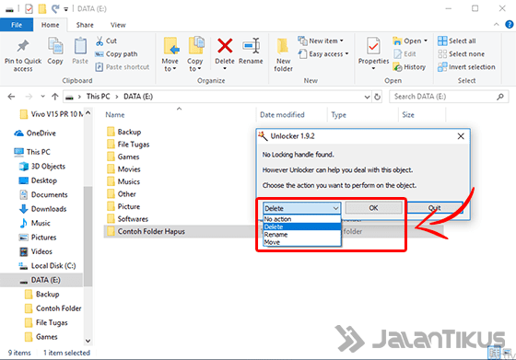The image size is (516, 360).
Task: Close the Unlocker 1.9.2 dialog
Action: click(461, 136)
